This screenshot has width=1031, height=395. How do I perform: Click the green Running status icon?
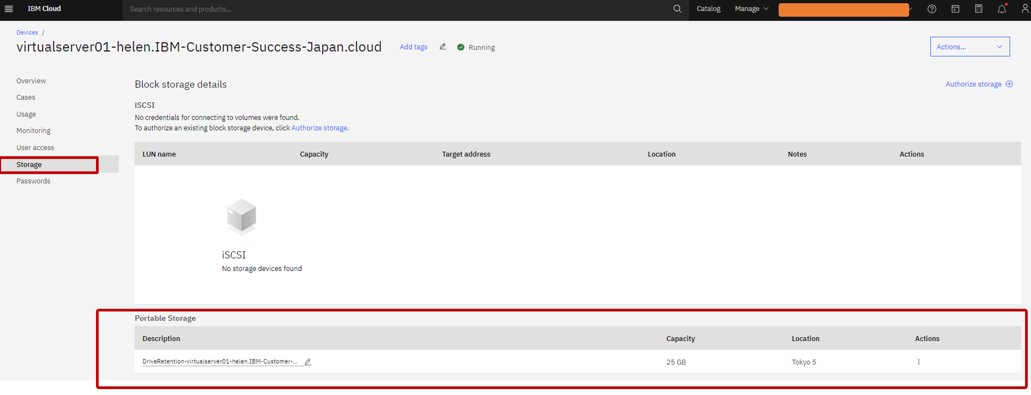[x=460, y=47]
